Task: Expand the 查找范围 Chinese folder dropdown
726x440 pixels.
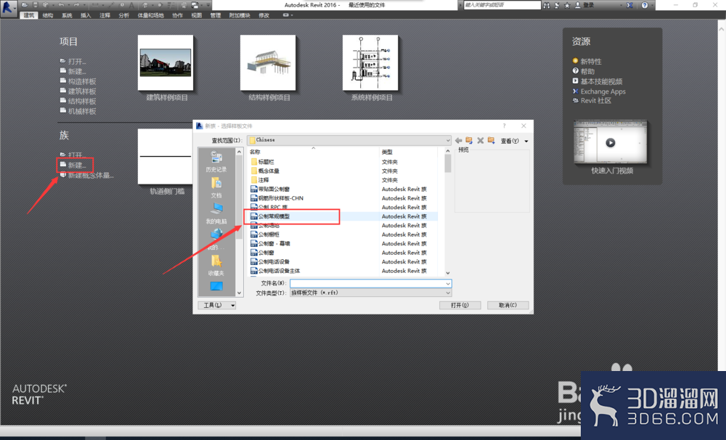Action: 448,140
